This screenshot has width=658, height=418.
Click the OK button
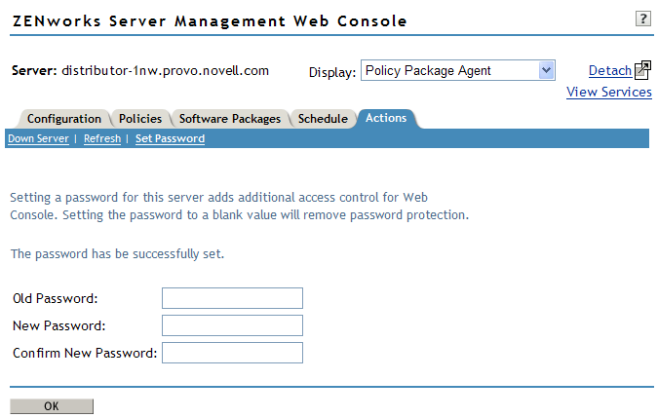(52, 406)
